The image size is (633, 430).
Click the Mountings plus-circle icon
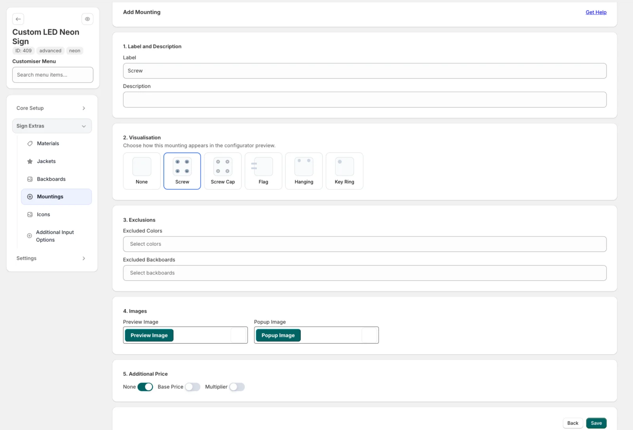click(30, 197)
